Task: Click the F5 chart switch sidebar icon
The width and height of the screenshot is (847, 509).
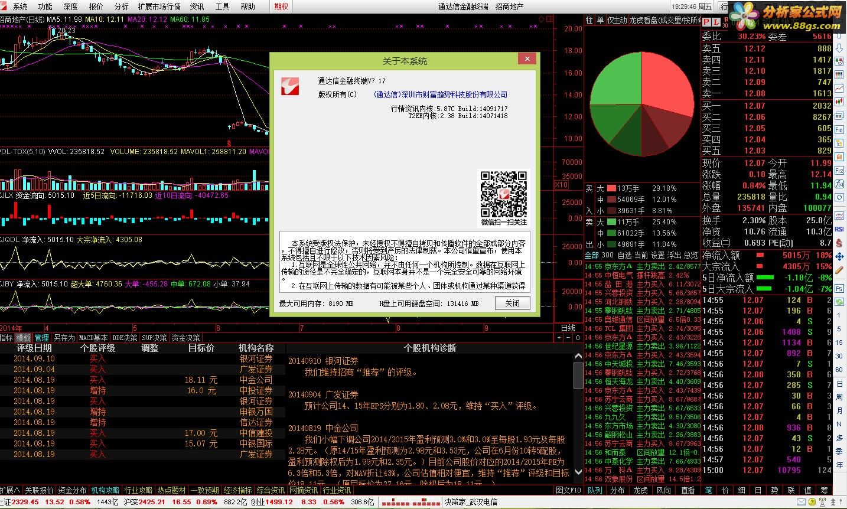Action: point(839,288)
